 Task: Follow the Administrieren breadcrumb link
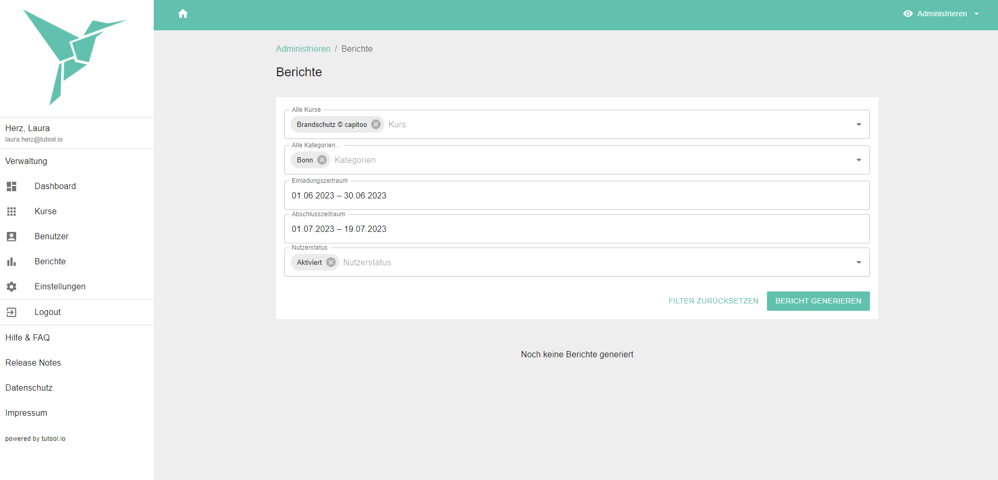[303, 49]
